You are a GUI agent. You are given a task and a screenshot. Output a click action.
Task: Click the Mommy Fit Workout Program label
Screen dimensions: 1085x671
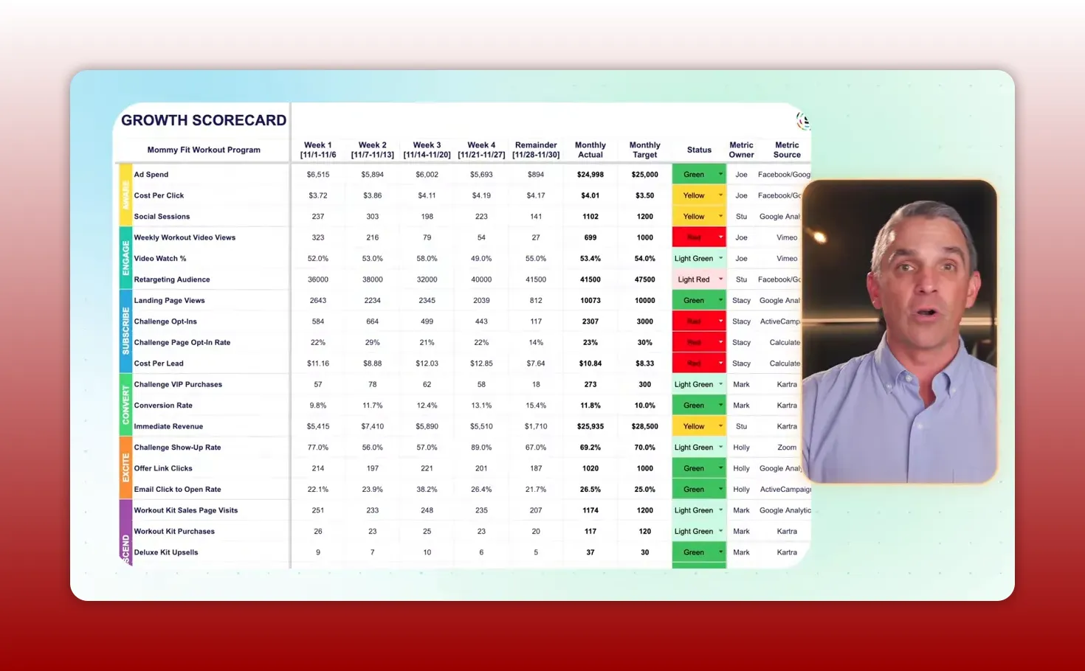click(x=204, y=150)
